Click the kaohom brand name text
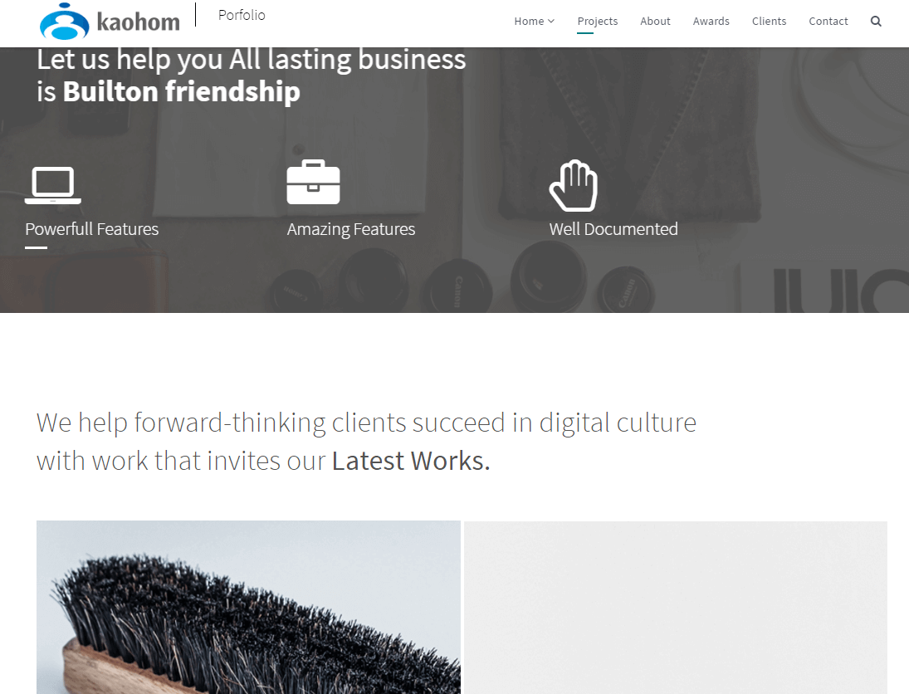 139,22
